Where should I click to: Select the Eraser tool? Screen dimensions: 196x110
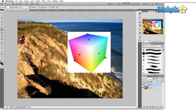(x=2, y=37)
